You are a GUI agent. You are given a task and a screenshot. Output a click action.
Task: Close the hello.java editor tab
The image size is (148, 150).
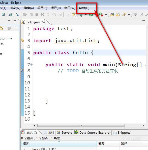(43, 22)
